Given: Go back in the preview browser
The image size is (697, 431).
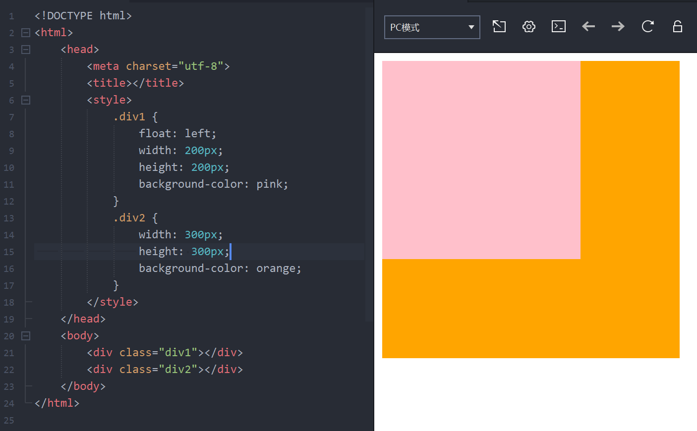Looking at the screenshot, I should 588,27.
